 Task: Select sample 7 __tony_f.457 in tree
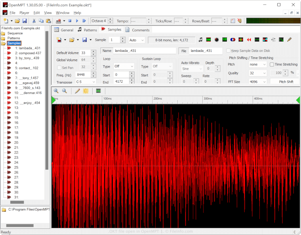coord(28,78)
